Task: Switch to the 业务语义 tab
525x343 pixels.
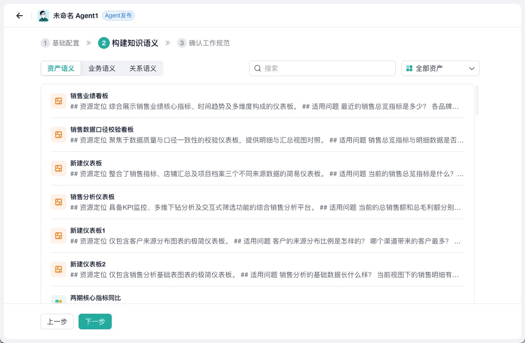Action: tap(102, 68)
